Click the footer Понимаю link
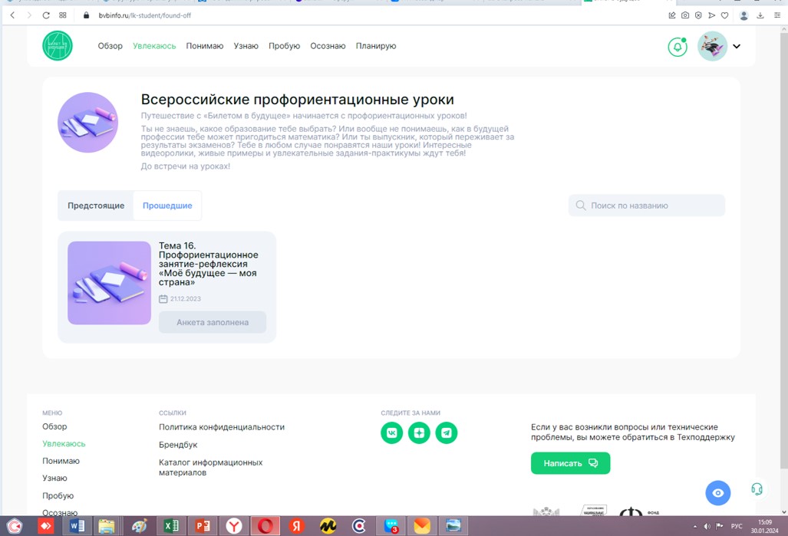788x536 pixels. pyautogui.click(x=61, y=461)
